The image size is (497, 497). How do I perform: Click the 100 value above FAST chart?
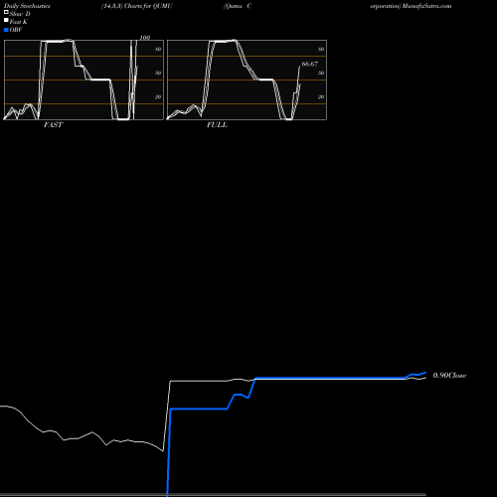(145, 38)
